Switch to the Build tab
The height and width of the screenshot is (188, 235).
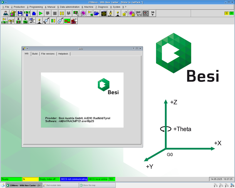pyautogui.click(x=35, y=54)
